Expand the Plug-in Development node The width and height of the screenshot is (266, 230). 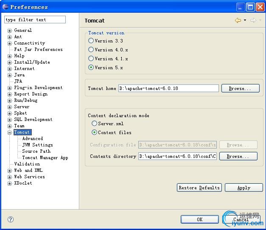click(9, 88)
